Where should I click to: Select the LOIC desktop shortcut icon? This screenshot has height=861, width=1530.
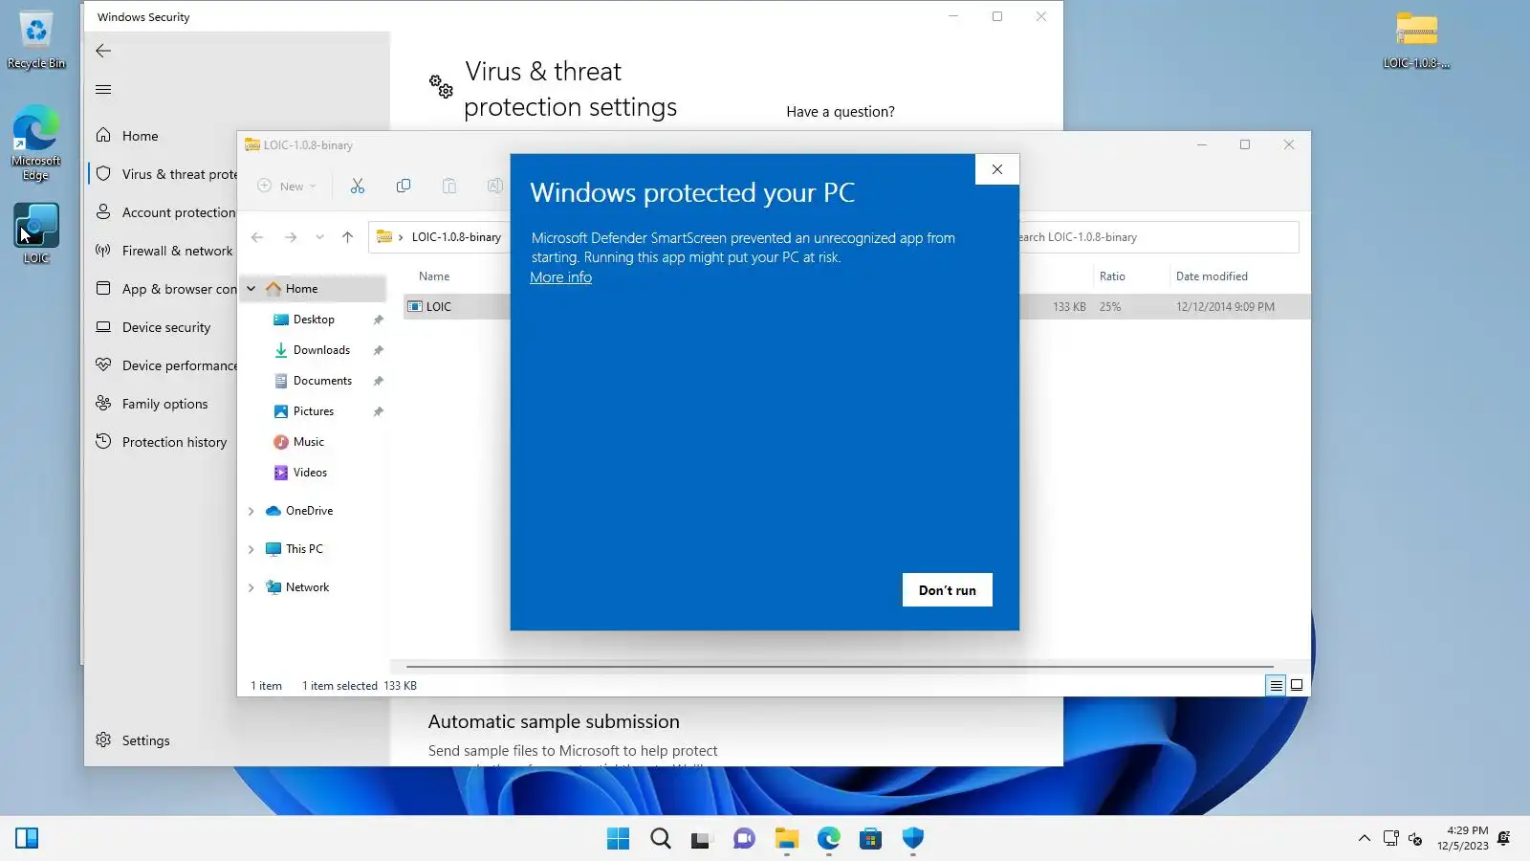point(36,233)
